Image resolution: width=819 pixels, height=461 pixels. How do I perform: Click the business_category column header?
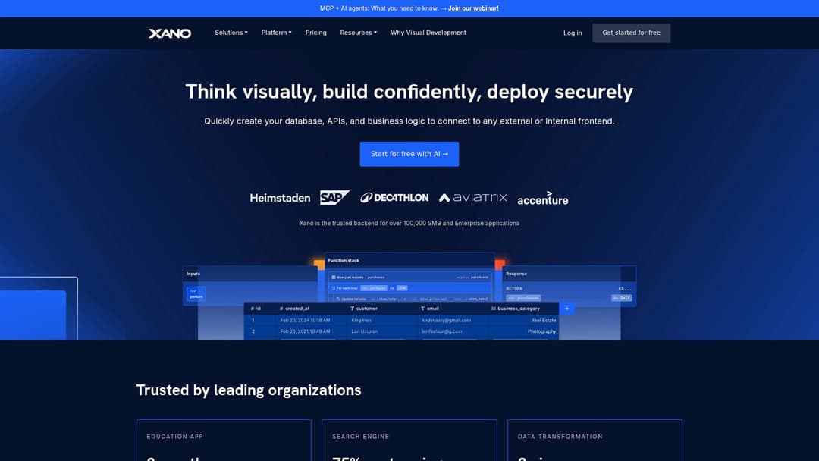pos(516,309)
